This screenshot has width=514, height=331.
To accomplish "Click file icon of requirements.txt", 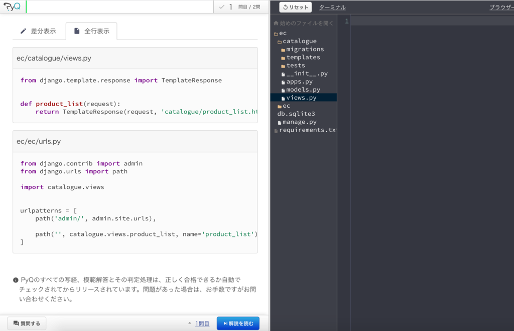I will [x=276, y=131].
